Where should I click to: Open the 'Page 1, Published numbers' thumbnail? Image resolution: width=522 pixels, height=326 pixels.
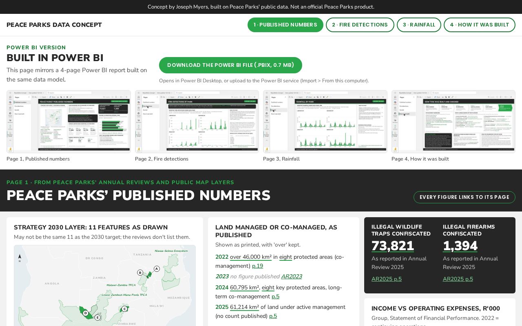[69, 121]
